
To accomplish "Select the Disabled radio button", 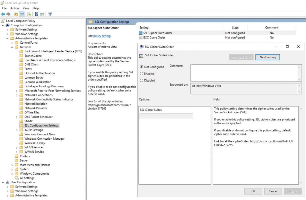I will pyautogui.click(x=141, y=80).
